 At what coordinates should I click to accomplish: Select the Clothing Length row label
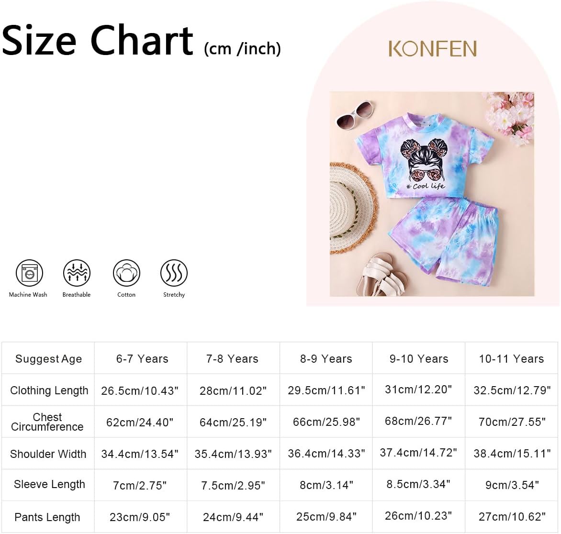pos(49,390)
